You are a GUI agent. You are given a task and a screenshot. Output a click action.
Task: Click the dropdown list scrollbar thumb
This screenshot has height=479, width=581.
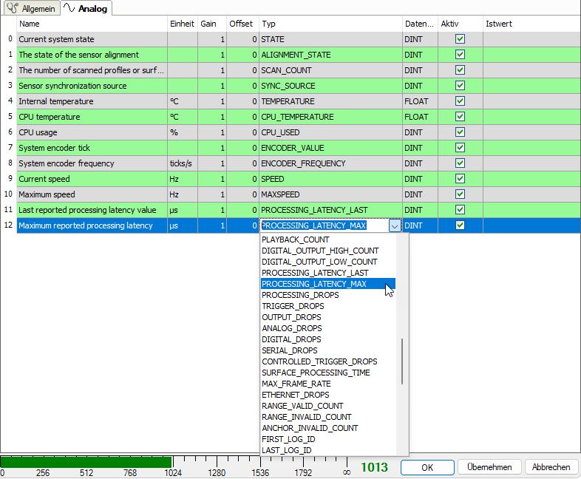[x=402, y=361]
